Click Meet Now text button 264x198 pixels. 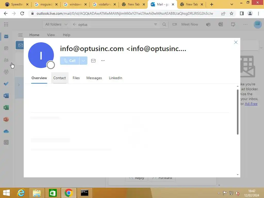pos(189,24)
